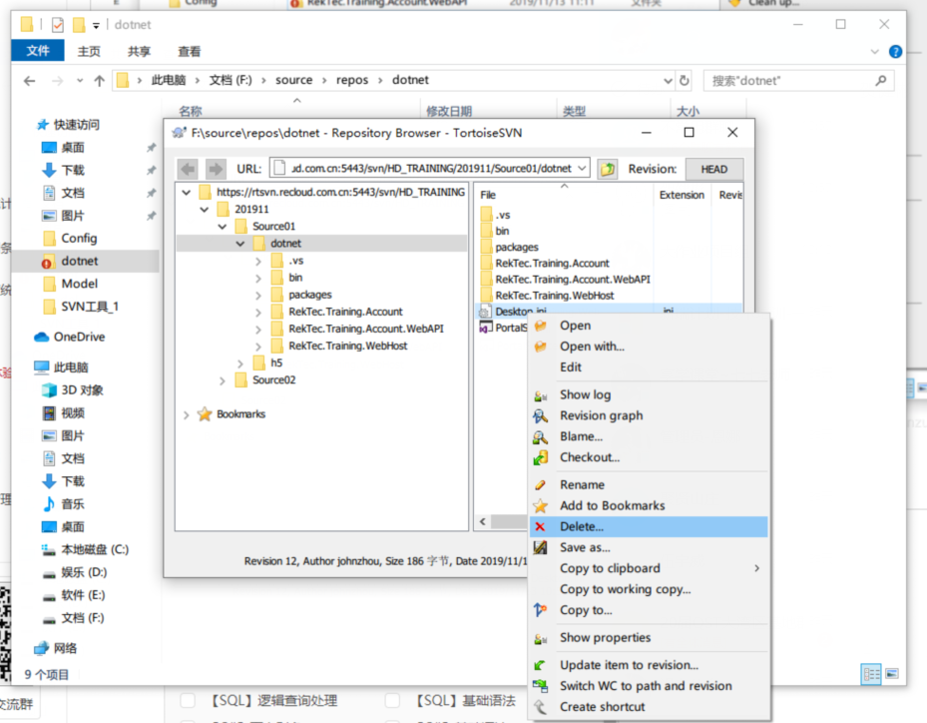The height and width of the screenshot is (723, 927).
Task: Select the packages folder in file list
Action: 517,248
